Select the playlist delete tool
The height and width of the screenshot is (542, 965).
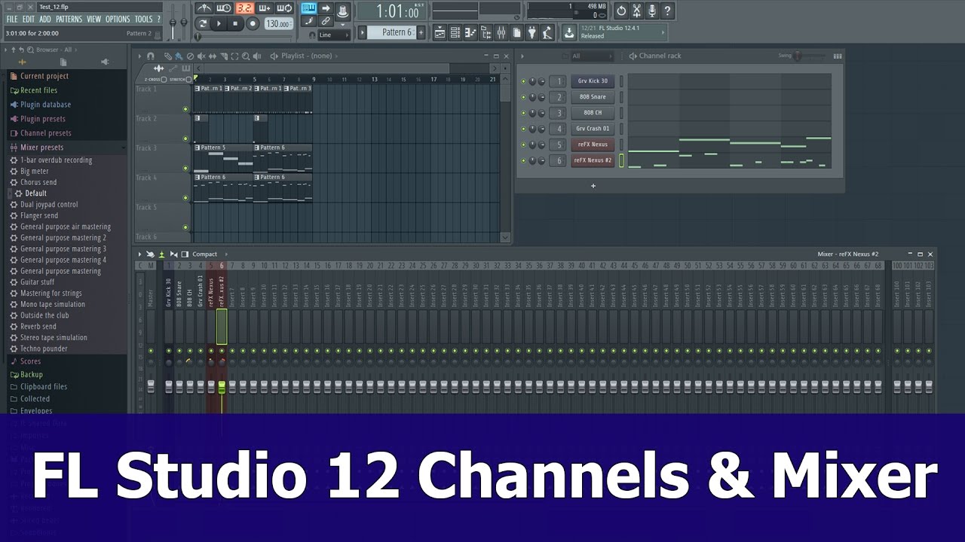(x=190, y=56)
